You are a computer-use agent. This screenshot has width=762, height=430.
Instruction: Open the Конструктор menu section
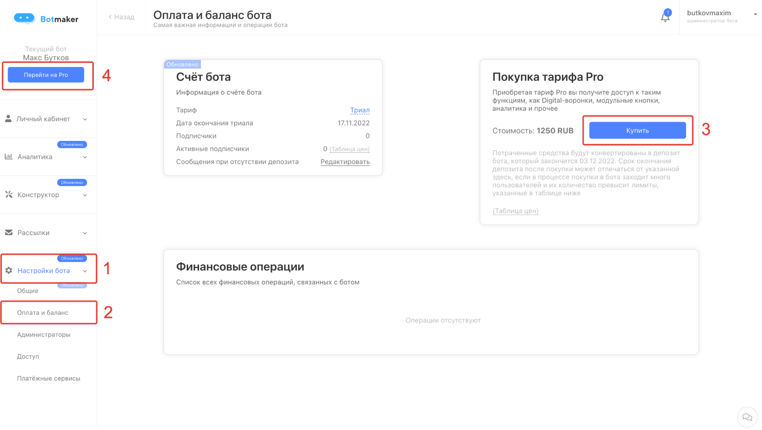(x=48, y=195)
